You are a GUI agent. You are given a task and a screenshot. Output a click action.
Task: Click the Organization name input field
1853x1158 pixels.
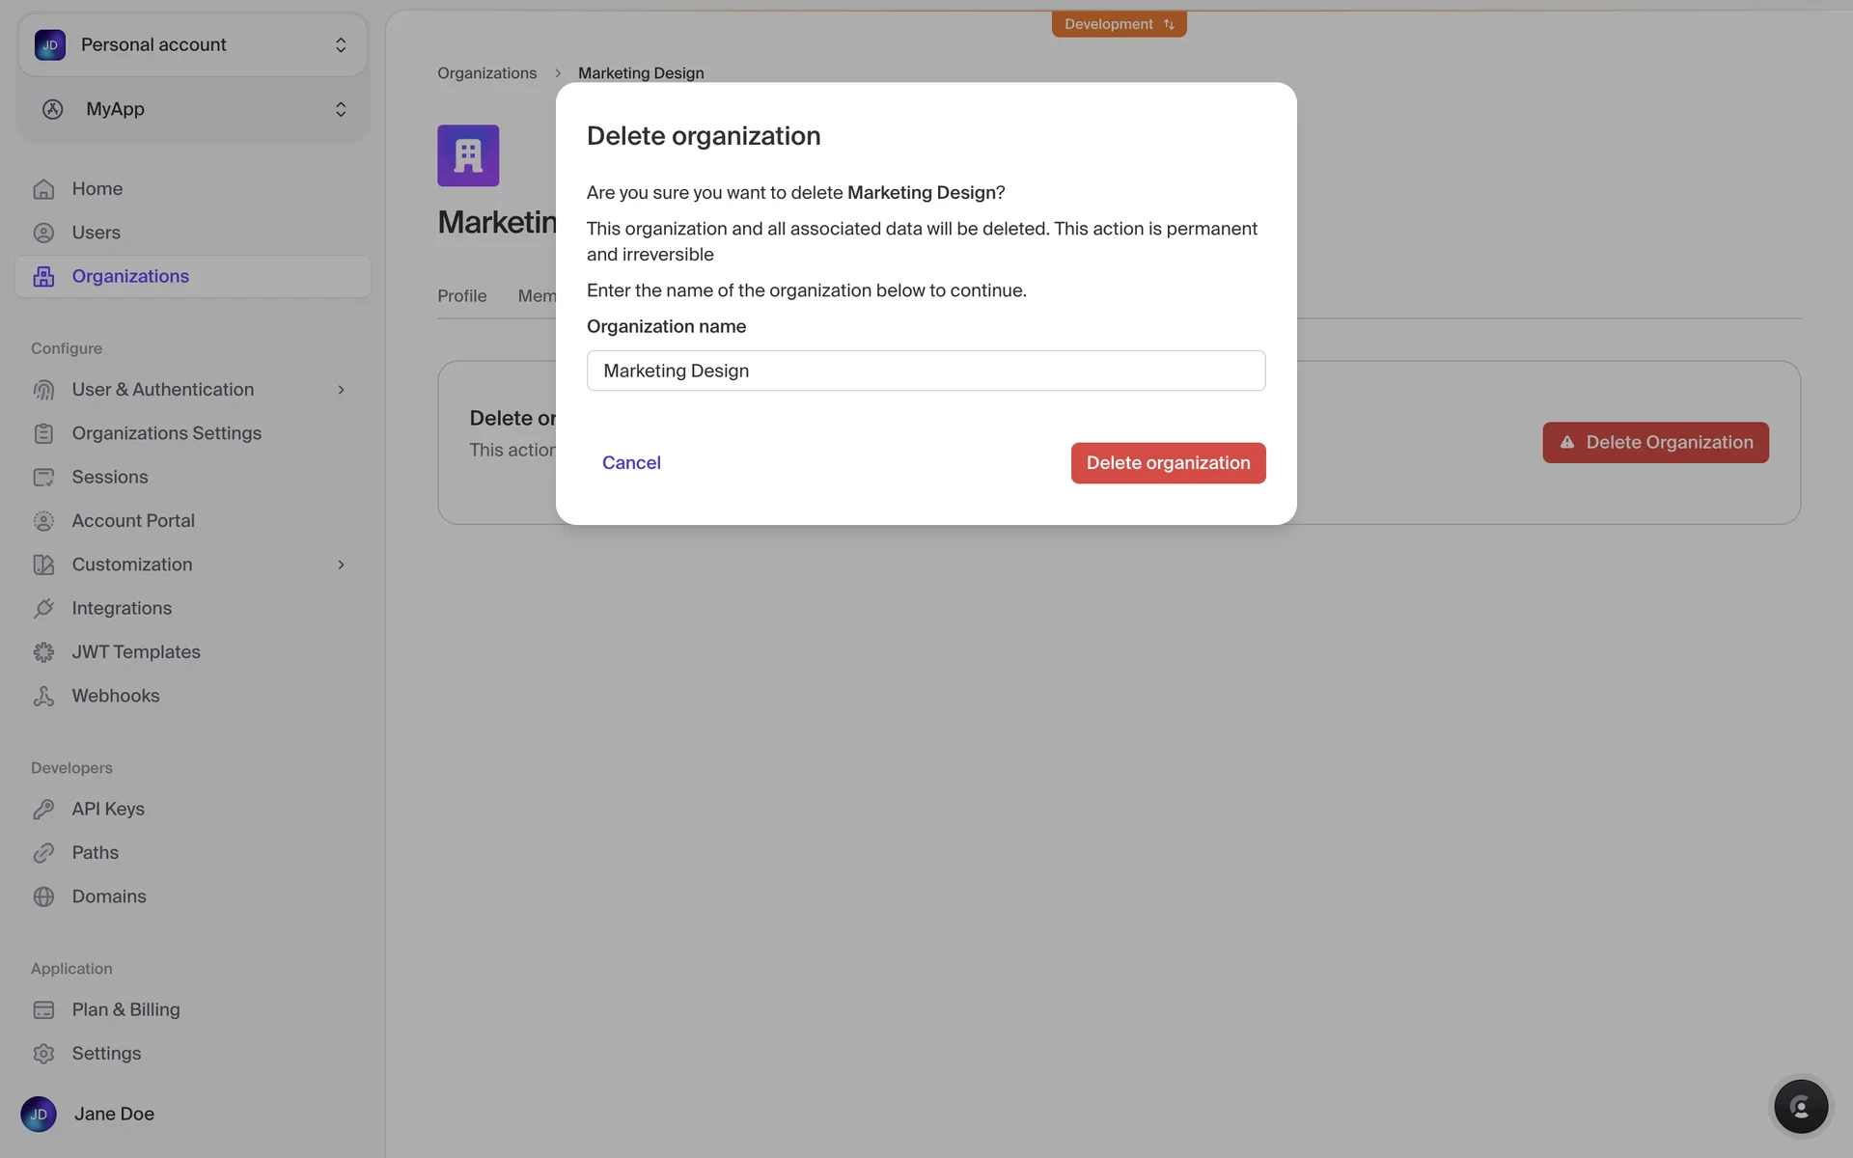click(x=926, y=371)
